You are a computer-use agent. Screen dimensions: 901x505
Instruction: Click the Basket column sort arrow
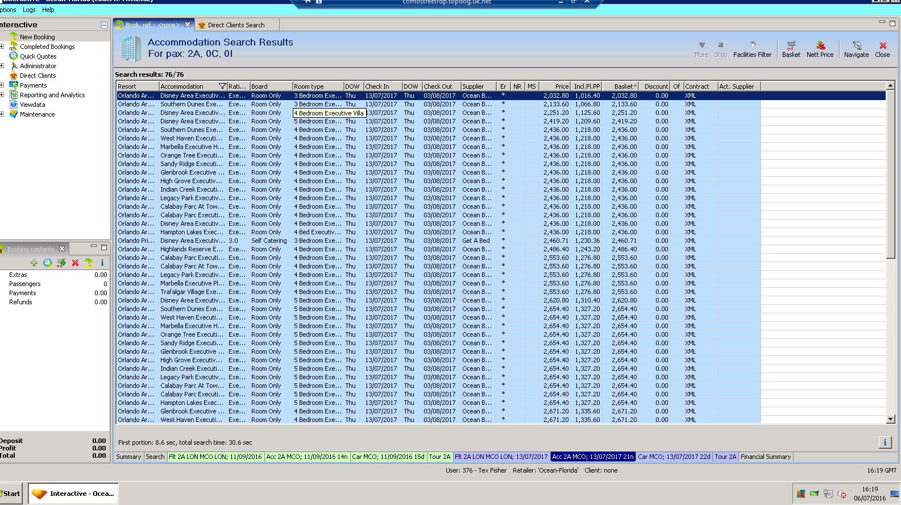point(635,86)
